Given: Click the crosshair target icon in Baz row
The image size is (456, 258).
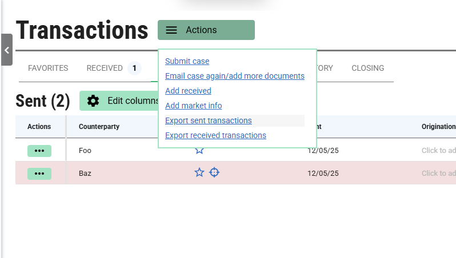Looking at the screenshot, I should click(214, 172).
